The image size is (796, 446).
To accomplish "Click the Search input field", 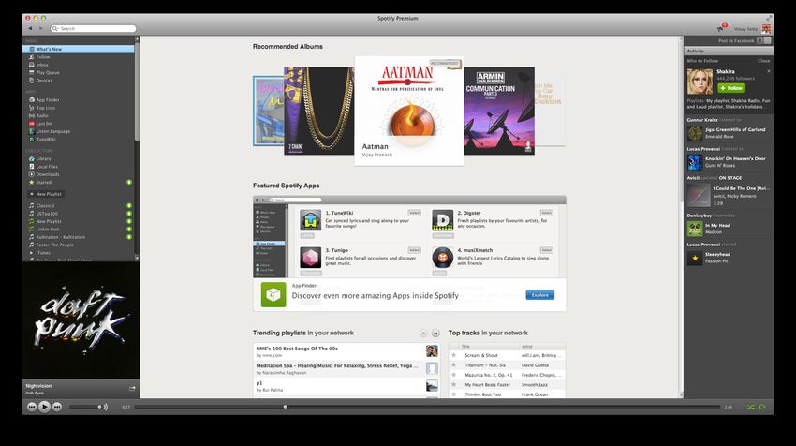I will point(94,28).
